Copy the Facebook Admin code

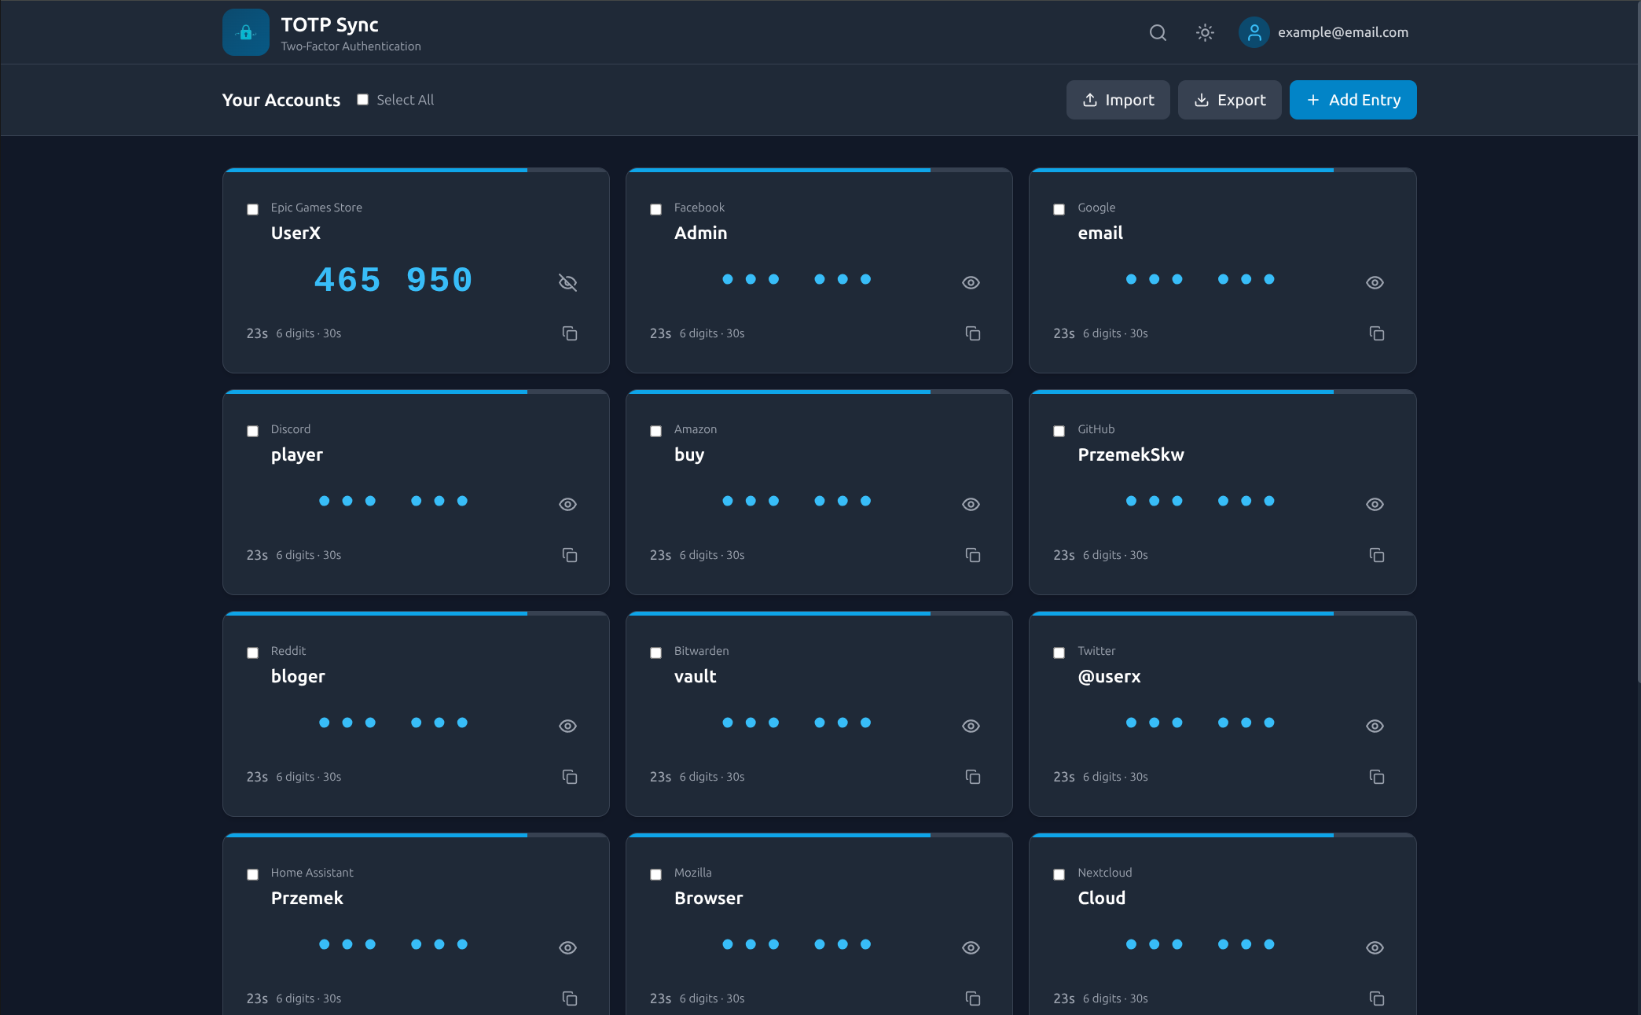(x=973, y=333)
